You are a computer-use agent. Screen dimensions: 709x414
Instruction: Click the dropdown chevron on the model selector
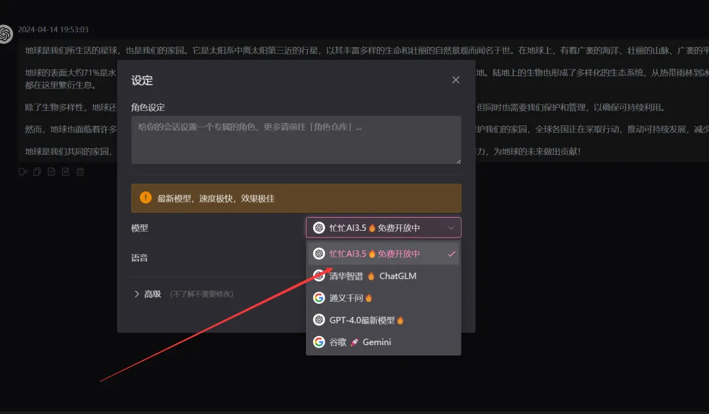point(452,227)
